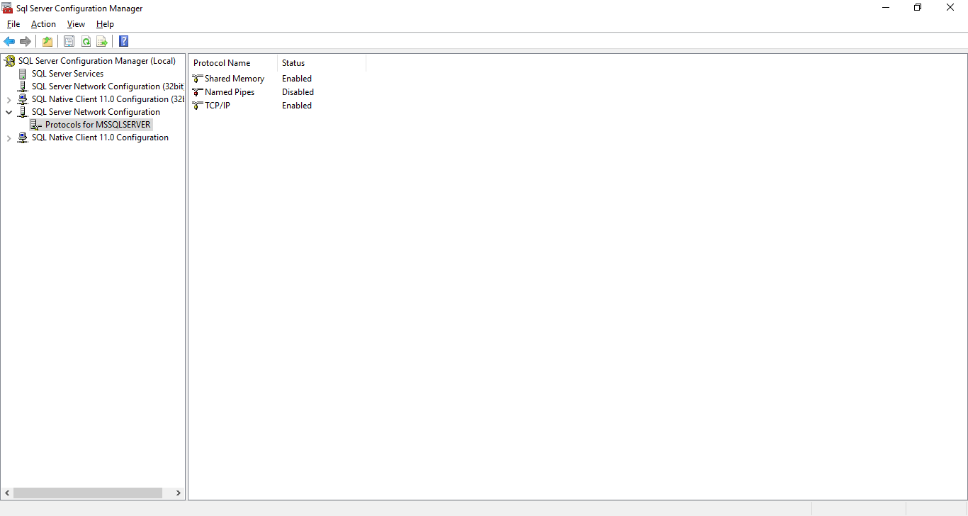The image size is (968, 516).
Task: Select the TCP/IP protocol name
Action: click(218, 106)
